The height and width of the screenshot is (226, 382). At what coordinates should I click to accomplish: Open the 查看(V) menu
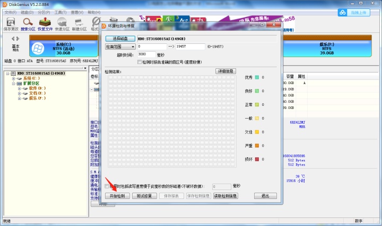click(77, 12)
